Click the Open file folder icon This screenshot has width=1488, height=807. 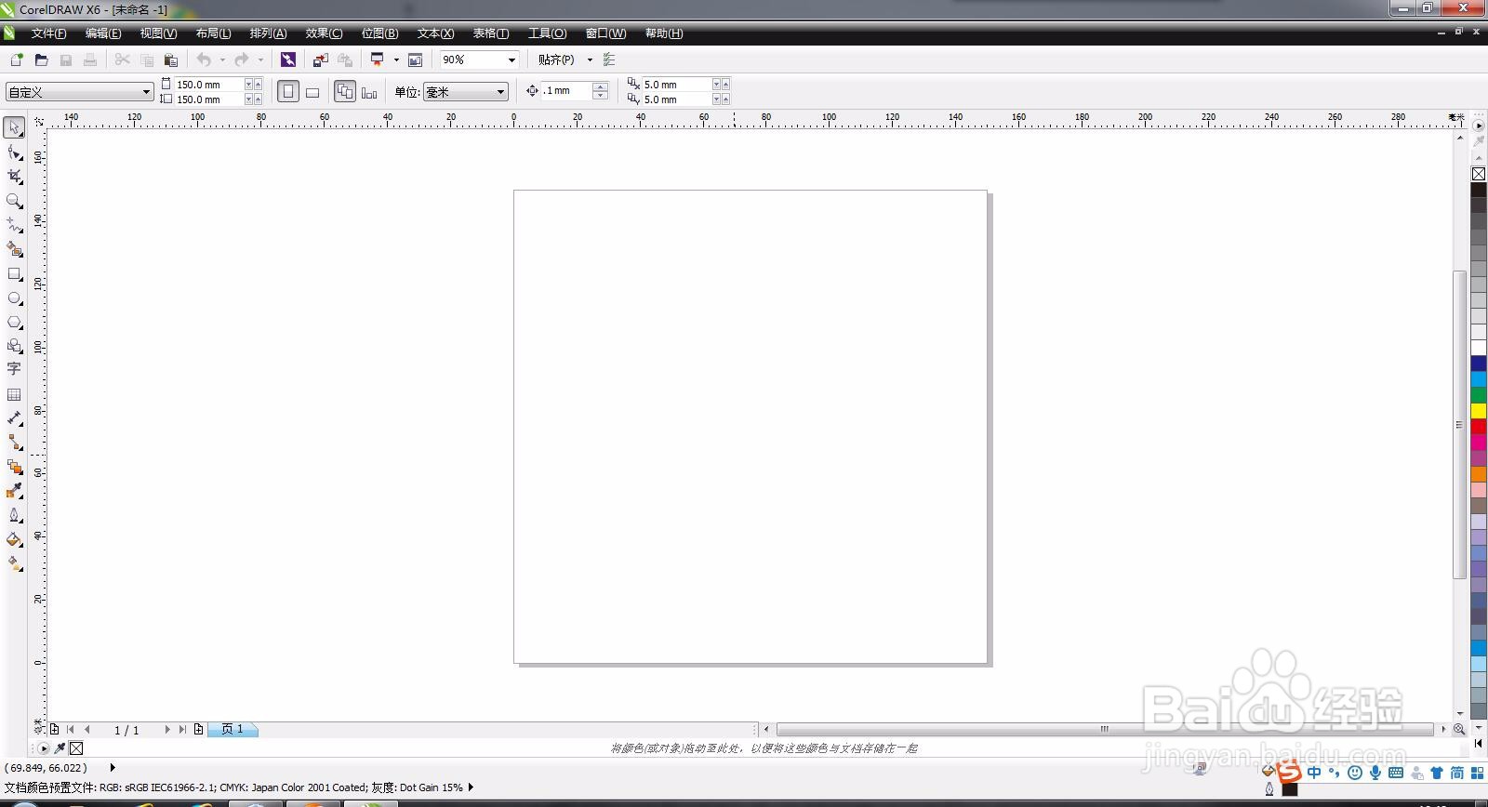(41, 60)
